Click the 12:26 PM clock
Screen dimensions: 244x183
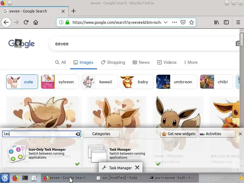point(227,178)
